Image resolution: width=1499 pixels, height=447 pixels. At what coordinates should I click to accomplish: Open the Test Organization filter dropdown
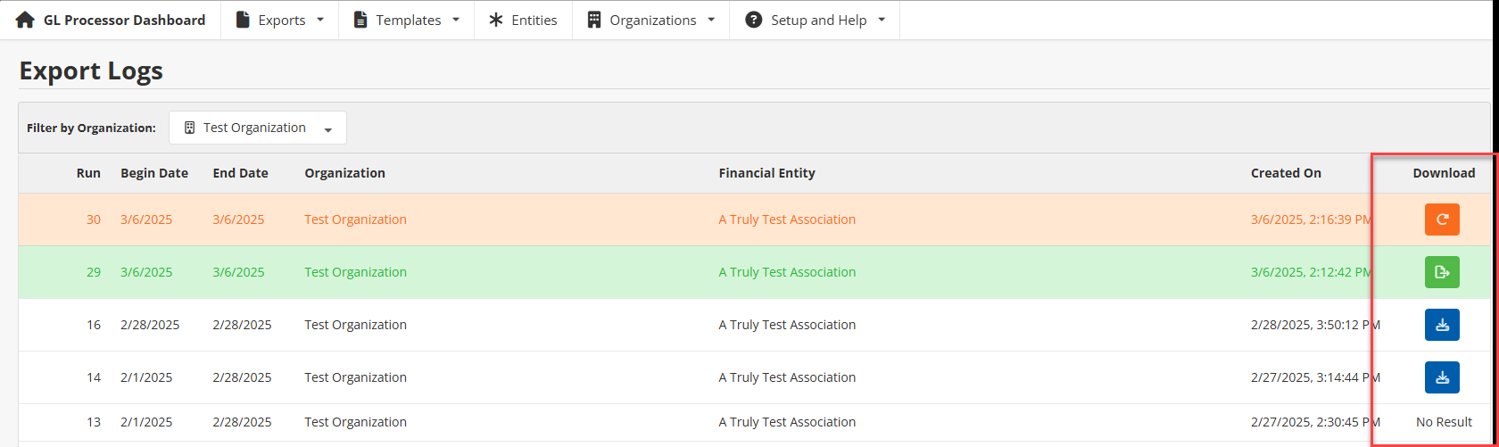click(257, 128)
